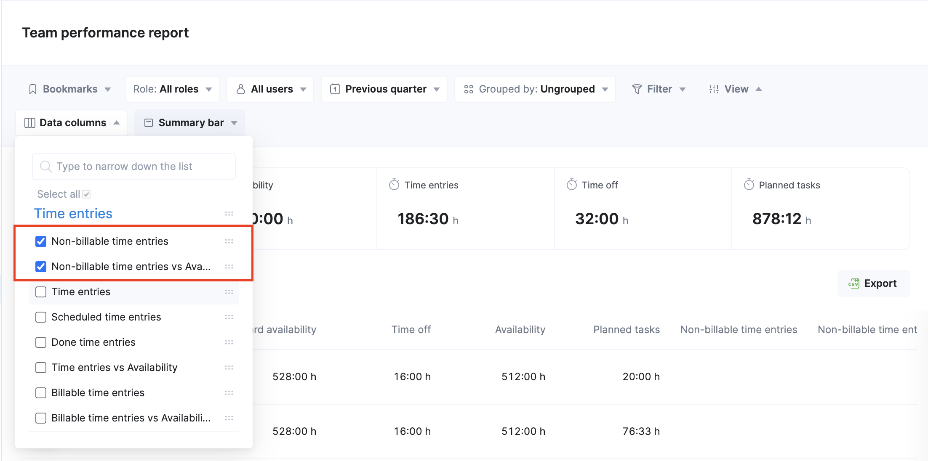Open the Role: All roles dropdown
This screenshot has height=461, width=928.
[172, 89]
